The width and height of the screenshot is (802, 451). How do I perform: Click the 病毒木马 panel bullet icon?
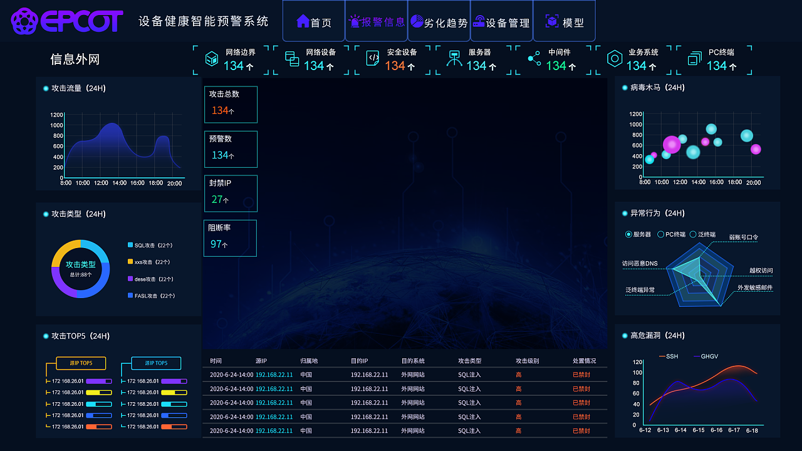625,88
